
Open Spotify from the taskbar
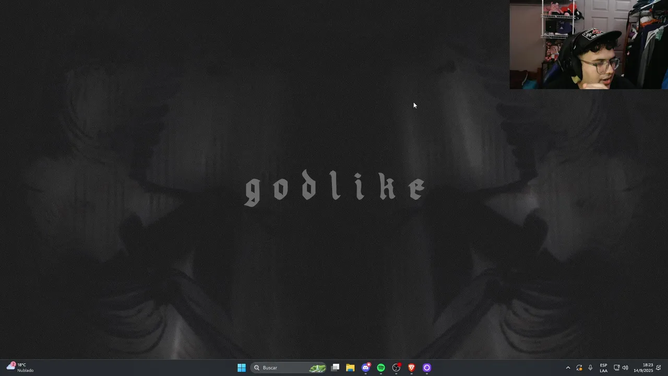[x=381, y=368]
